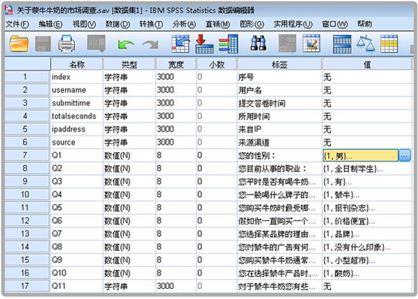Click the name cell 'ipaddress'
Screen dimensions: 418x299
(x=77, y=129)
